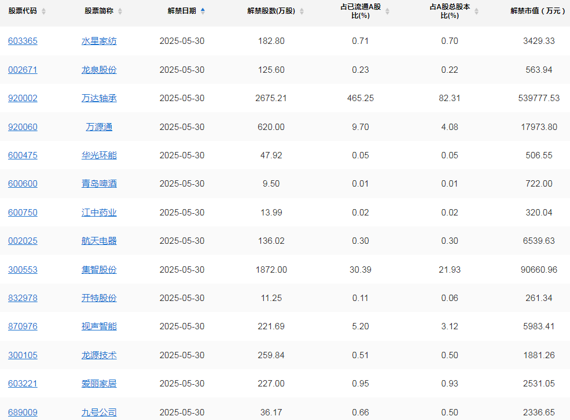Select the 1872.00 shares value

271,270
